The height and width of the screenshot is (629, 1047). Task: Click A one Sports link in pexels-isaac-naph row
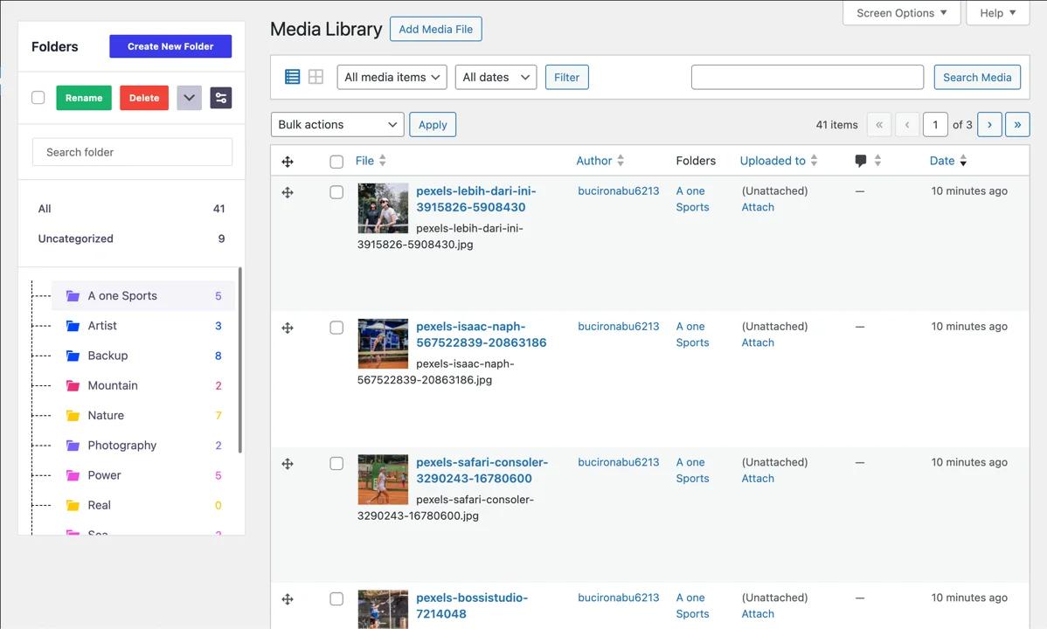[692, 335]
